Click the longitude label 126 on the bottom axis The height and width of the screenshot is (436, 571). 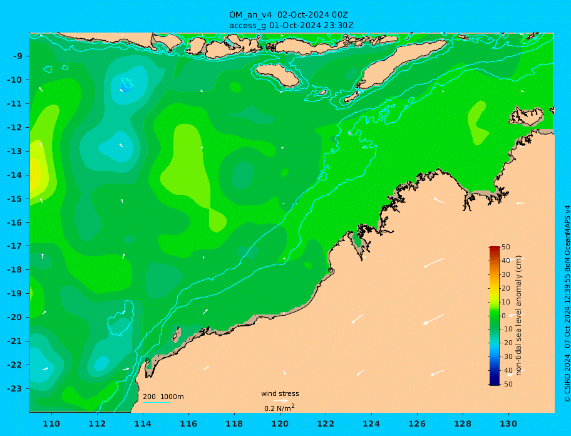pyautogui.click(x=417, y=423)
